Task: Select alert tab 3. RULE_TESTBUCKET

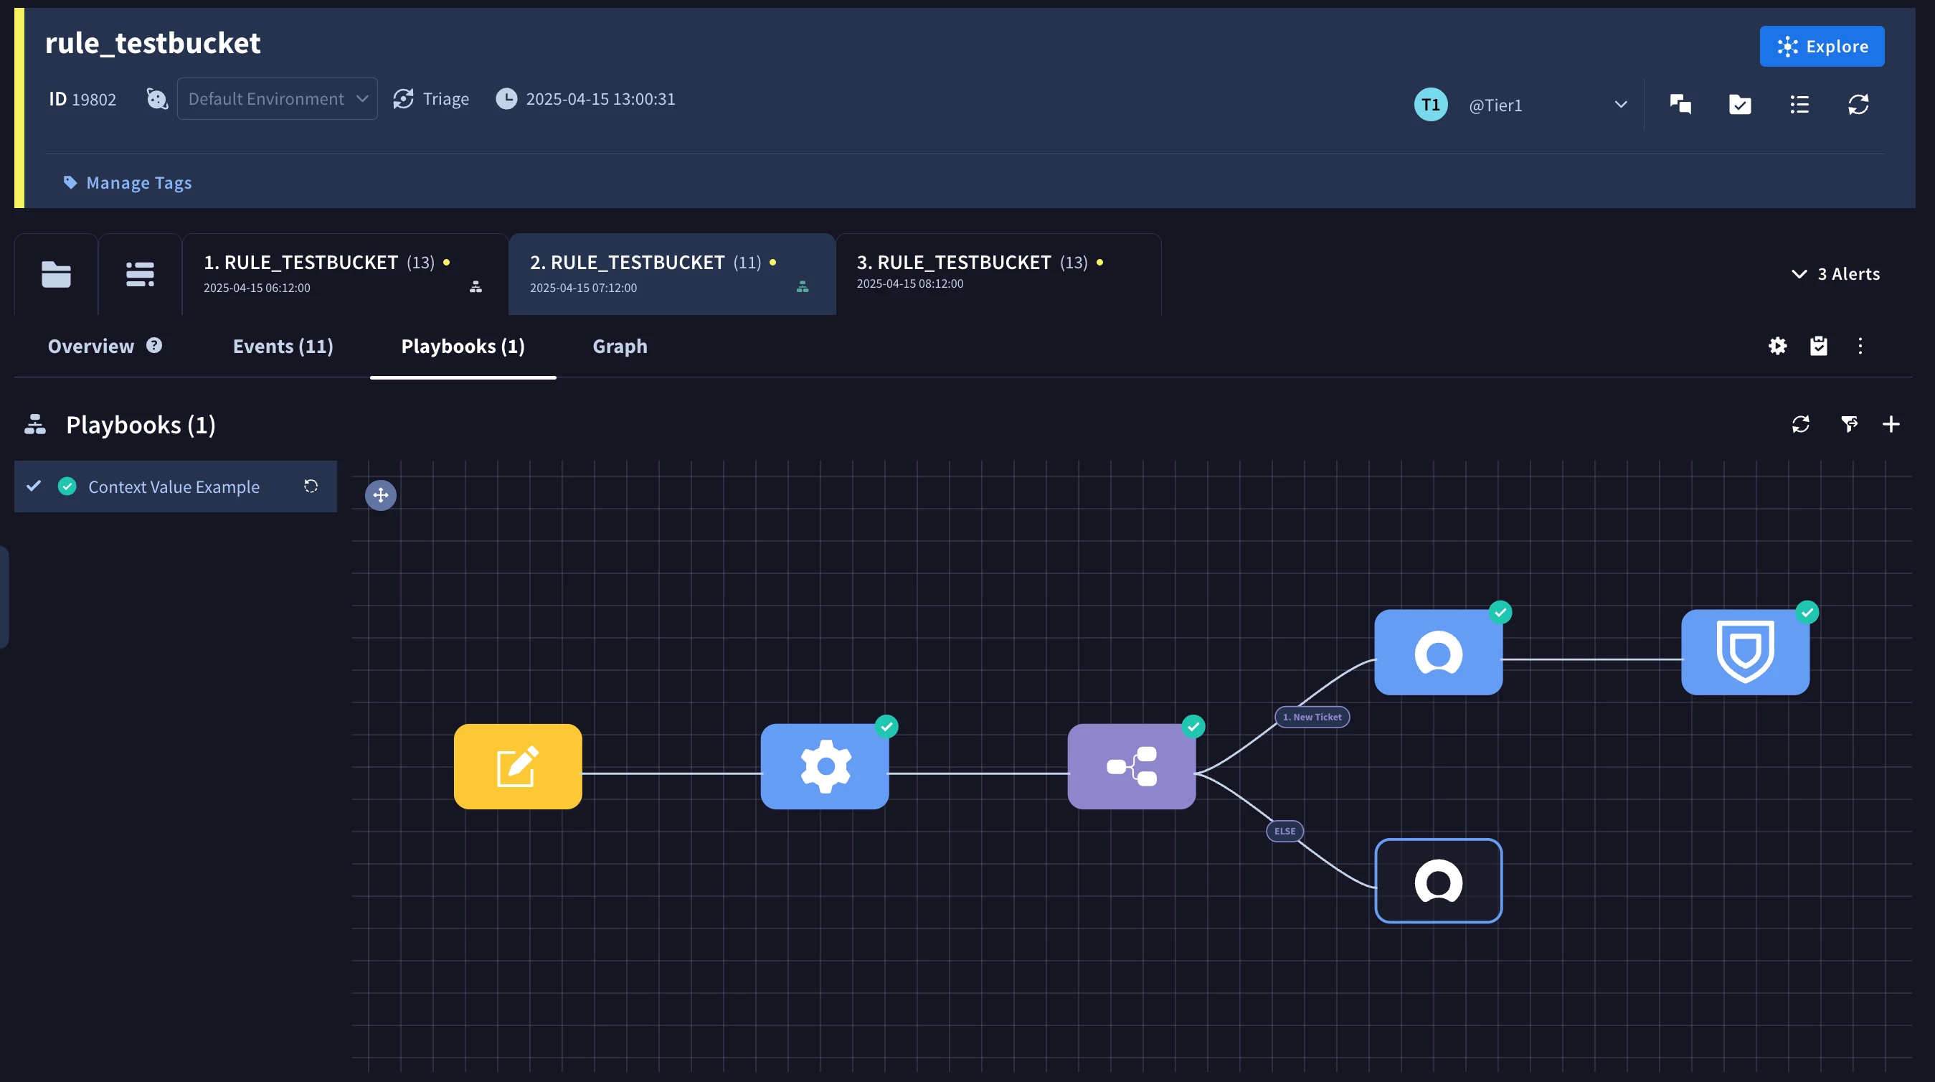Action: pos(998,274)
